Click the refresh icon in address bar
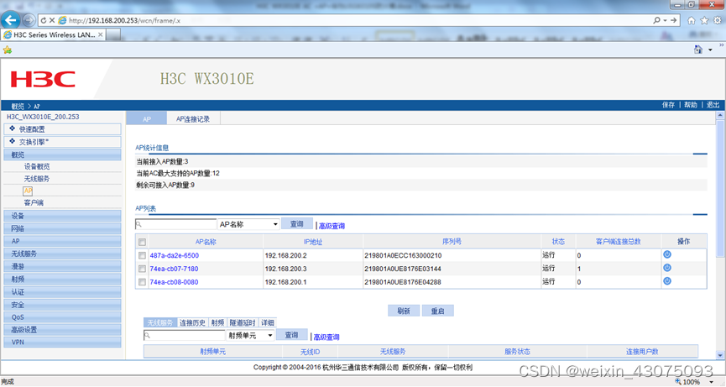Screen dimensions: 726x387 pyautogui.click(x=44, y=20)
